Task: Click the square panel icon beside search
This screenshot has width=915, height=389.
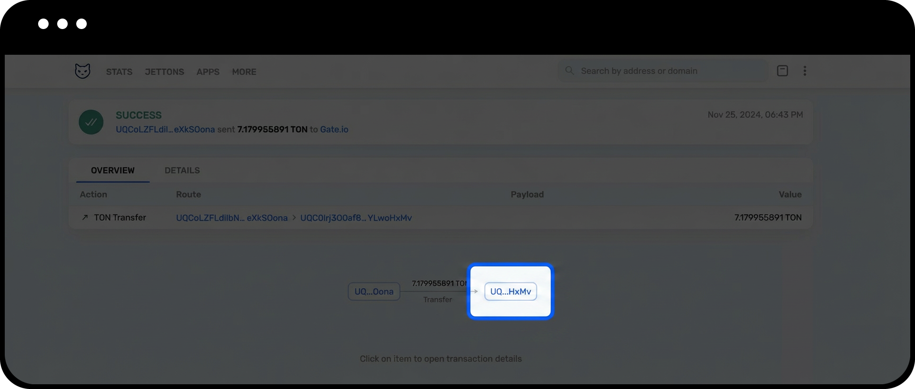Action: click(783, 71)
